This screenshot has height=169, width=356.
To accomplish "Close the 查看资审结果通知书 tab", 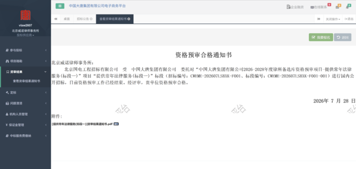I will point(129,19).
